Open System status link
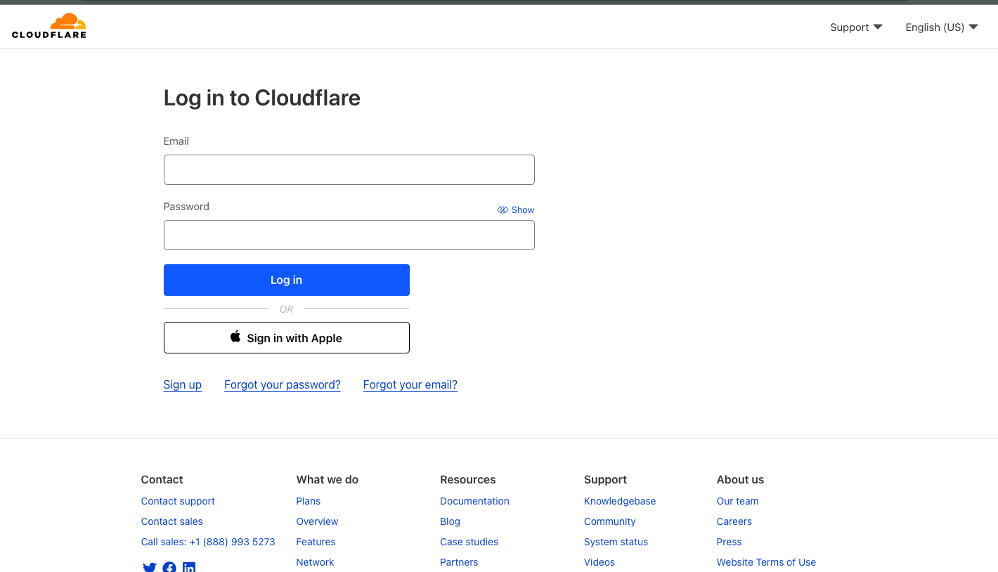 click(x=616, y=542)
